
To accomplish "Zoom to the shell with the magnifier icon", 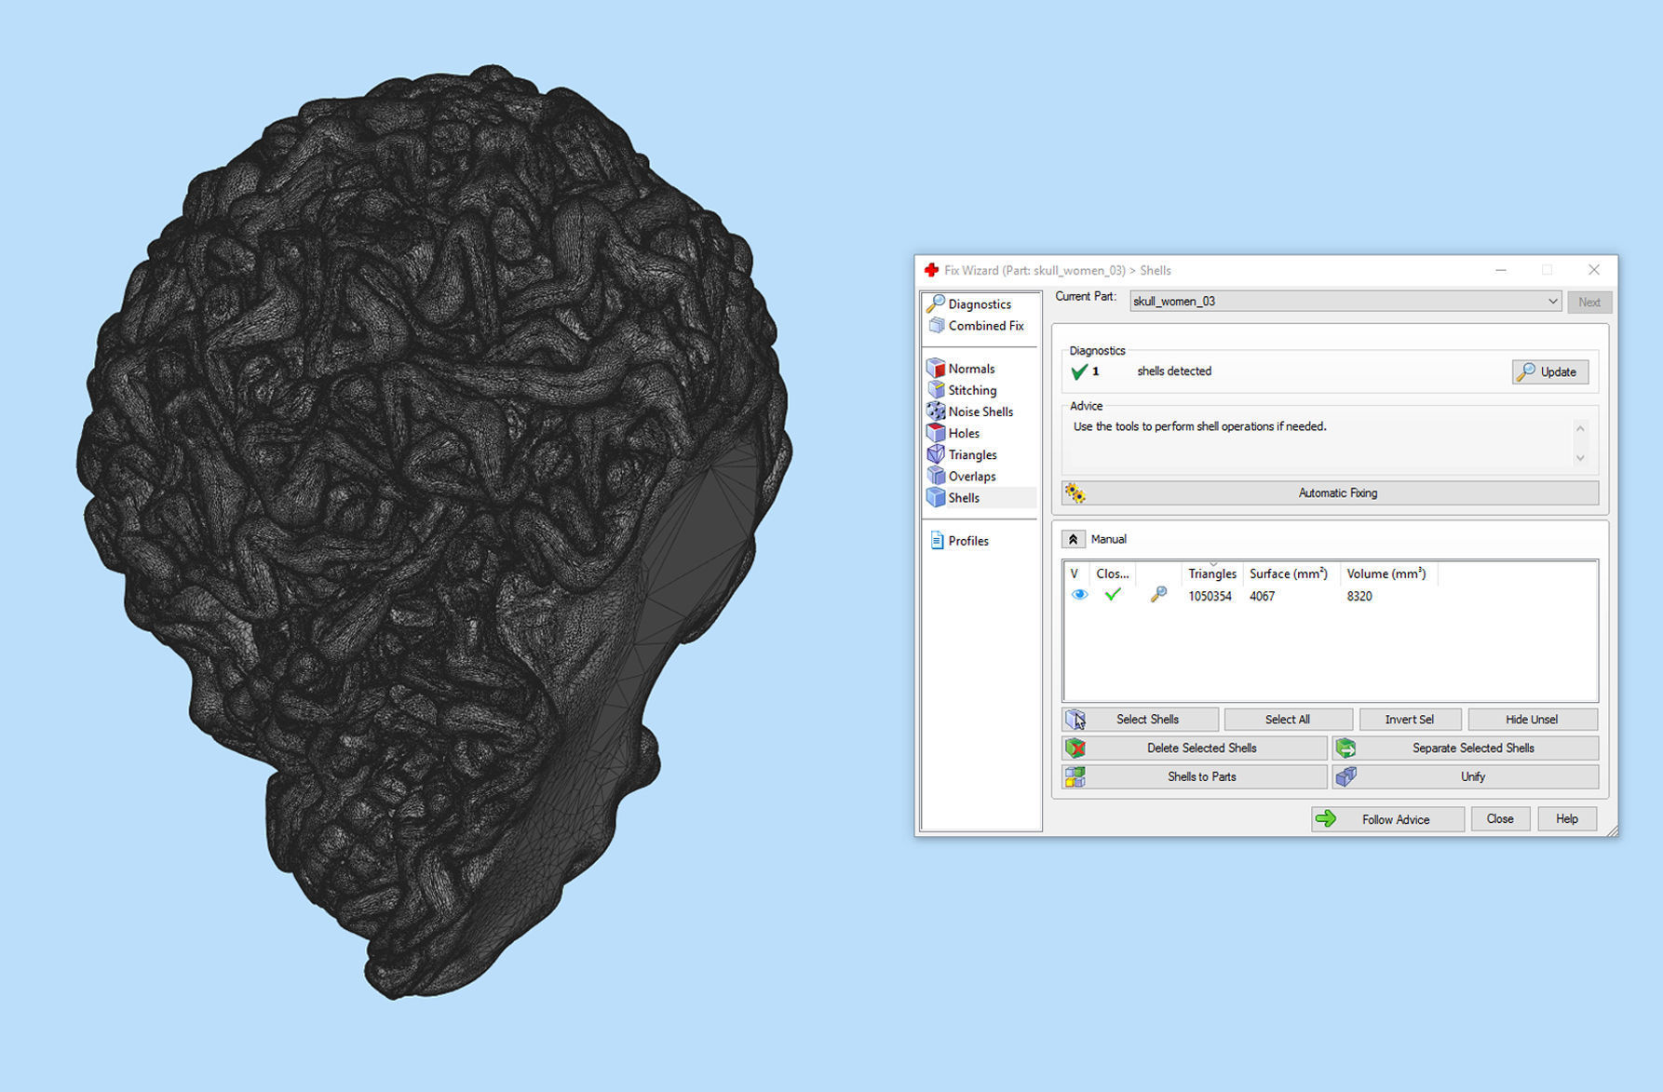I will click(x=1158, y=594).
